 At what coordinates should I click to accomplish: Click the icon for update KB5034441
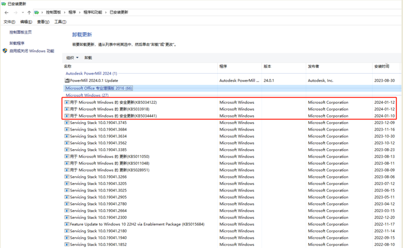click(x=67, y=116)
